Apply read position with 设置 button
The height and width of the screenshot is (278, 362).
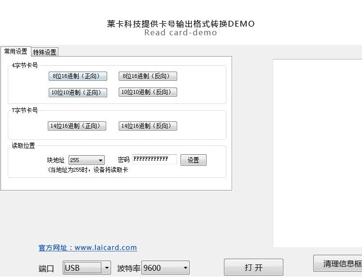tap(194, 160)
